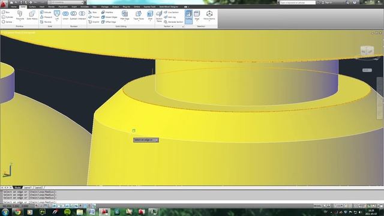Open the Home ribbon tab
The height and width of the screenshot is (216, 384).
click(14, 7)
